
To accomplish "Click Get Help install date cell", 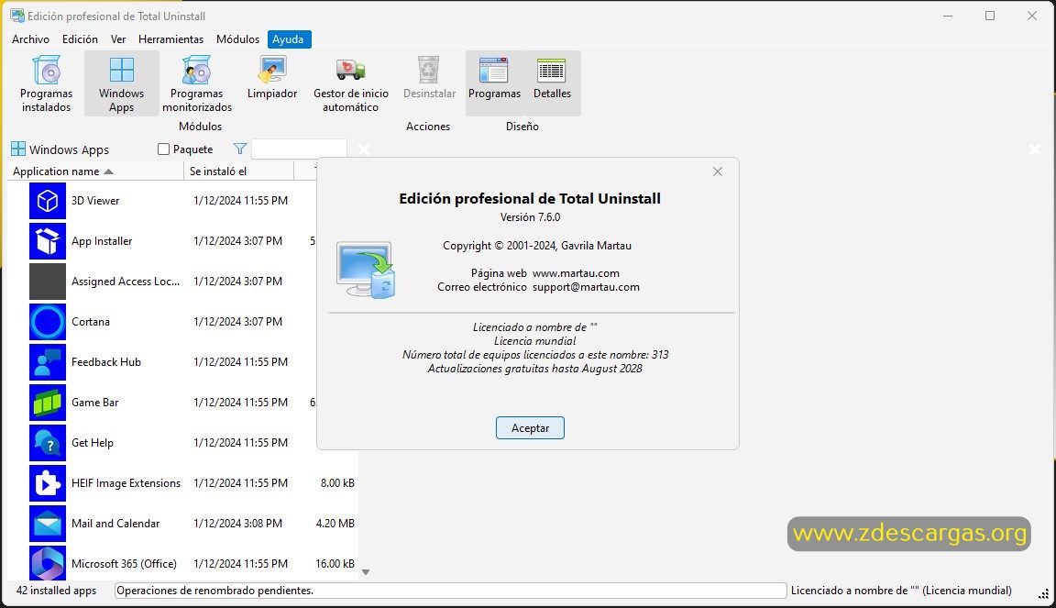I will pyautogui.click(x=240, y=443).
